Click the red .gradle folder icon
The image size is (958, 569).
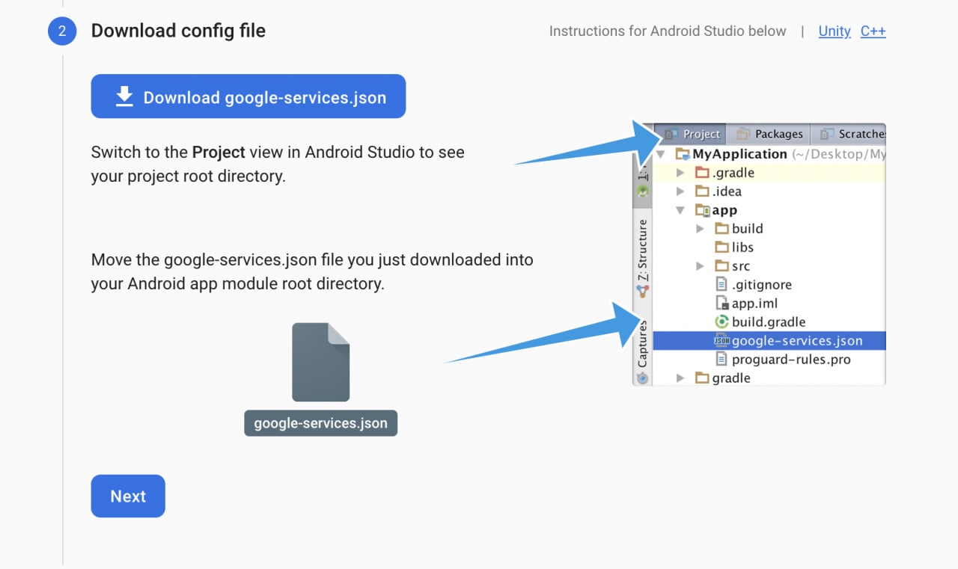(701, 173)
